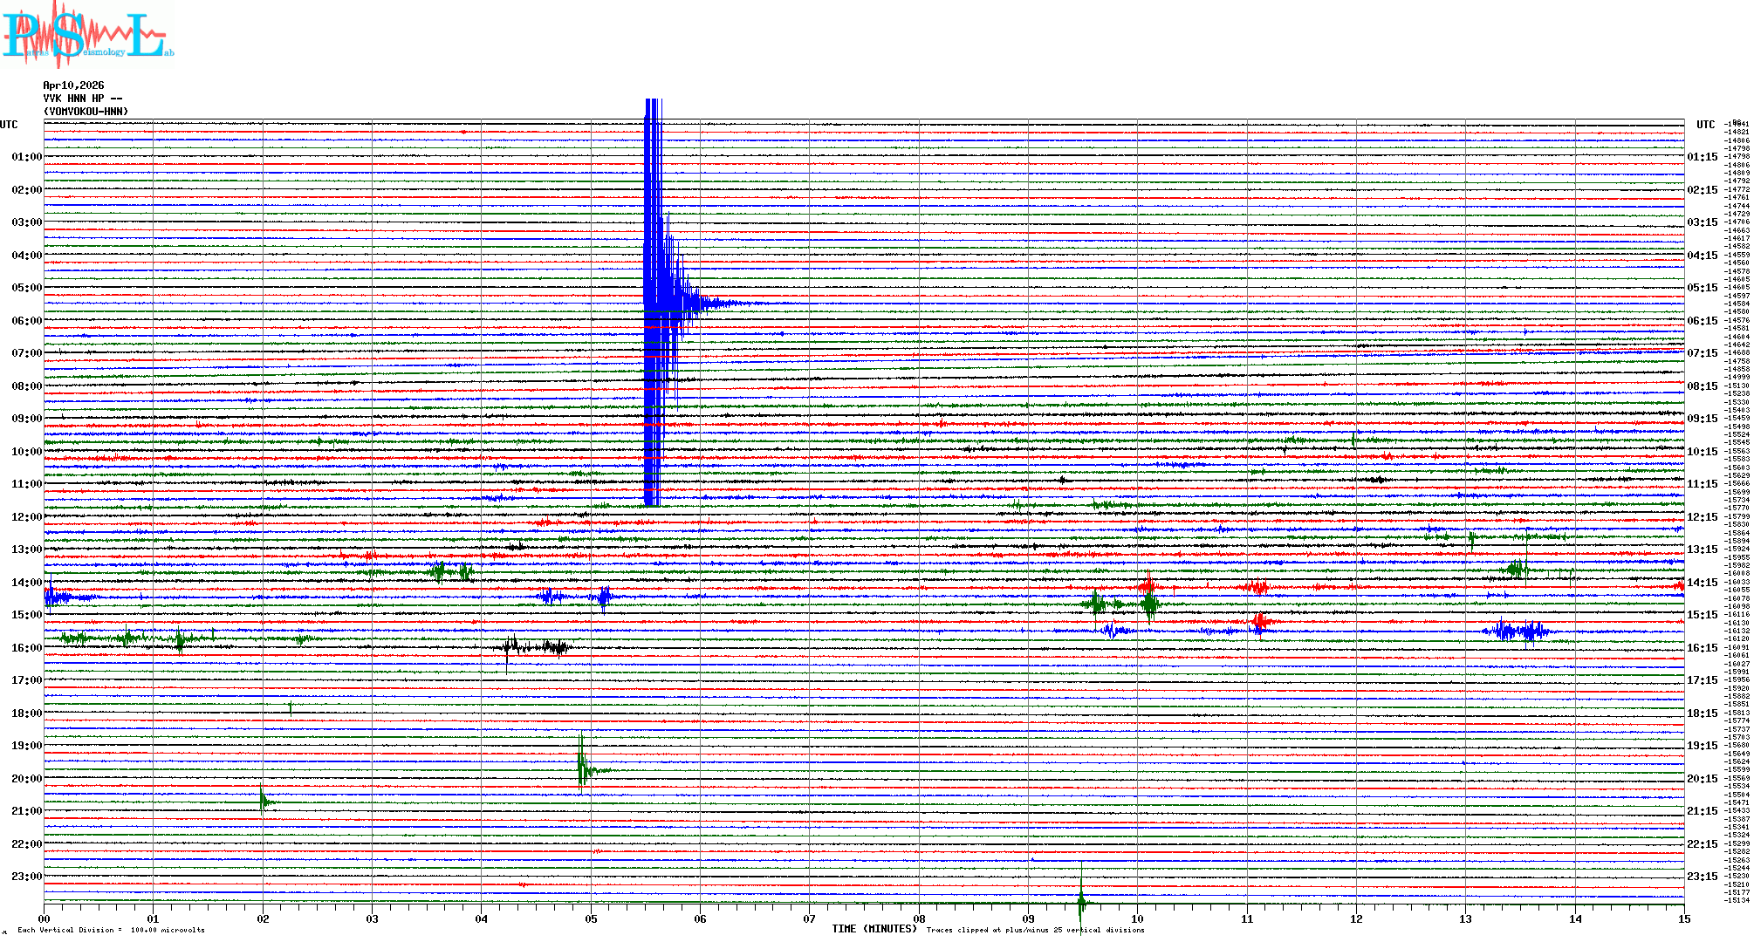Select the 10:15 label on right axis
Screen dimensions: 1754x942
[1702, 452]
